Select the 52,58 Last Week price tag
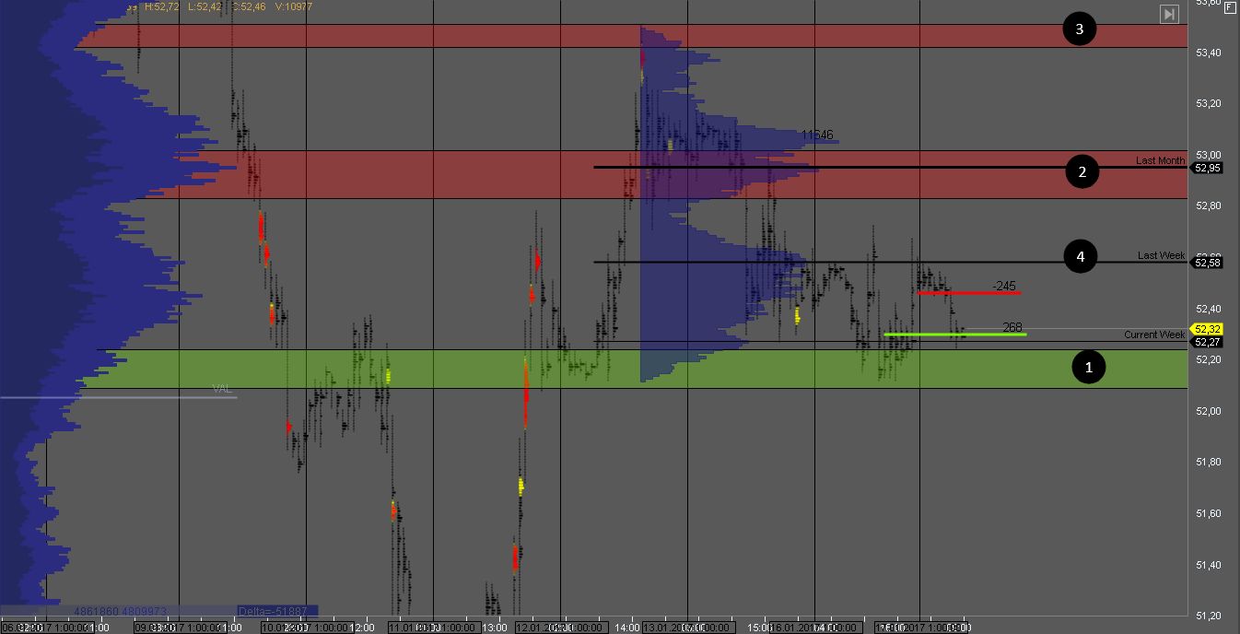Screen dimensions: 1240x634 coord(1207,263)
